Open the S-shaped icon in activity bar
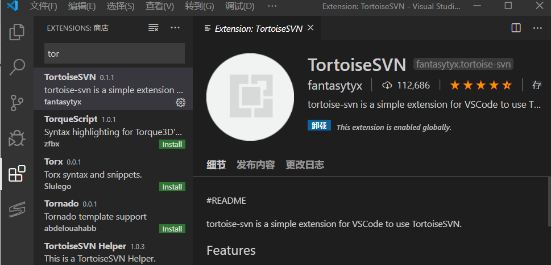Image resolution: width=551 pixels, height=265 pixels. [17, 209]
